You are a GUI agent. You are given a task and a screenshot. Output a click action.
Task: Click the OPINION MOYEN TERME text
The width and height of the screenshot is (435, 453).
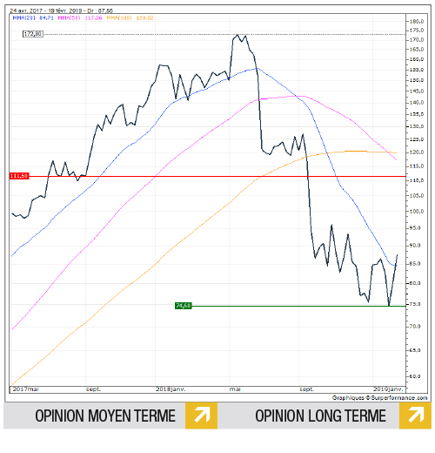click(105, 416)
